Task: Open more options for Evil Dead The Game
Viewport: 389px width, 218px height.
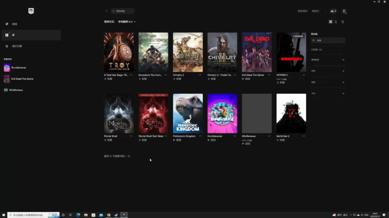Action: click(269, 75)
